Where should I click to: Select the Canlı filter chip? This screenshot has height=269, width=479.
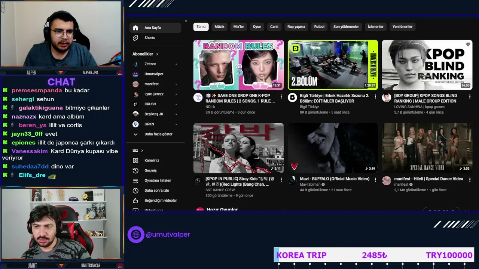coord(274,27)
